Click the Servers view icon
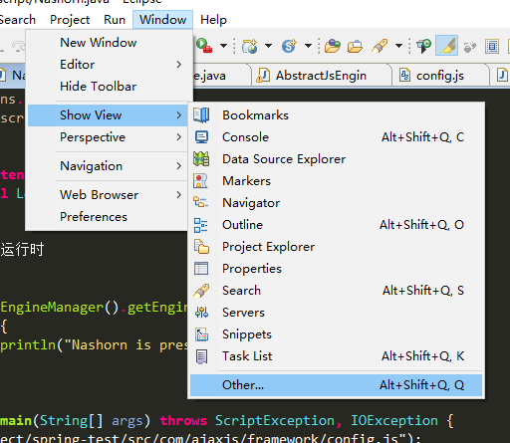 [x=201, y=313]
